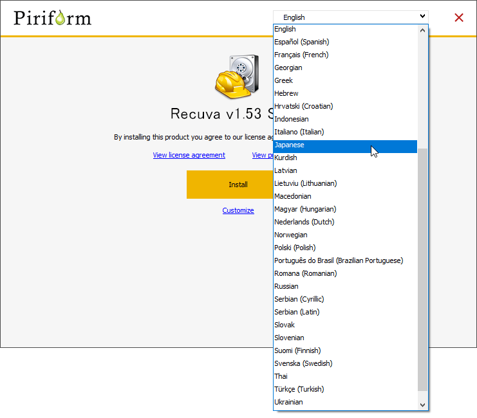Select Polski (Polish) language
The image size is (477, 418).
pos(345,248)
